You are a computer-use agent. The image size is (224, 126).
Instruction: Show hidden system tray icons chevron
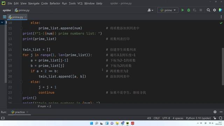[x=198, y=123]
